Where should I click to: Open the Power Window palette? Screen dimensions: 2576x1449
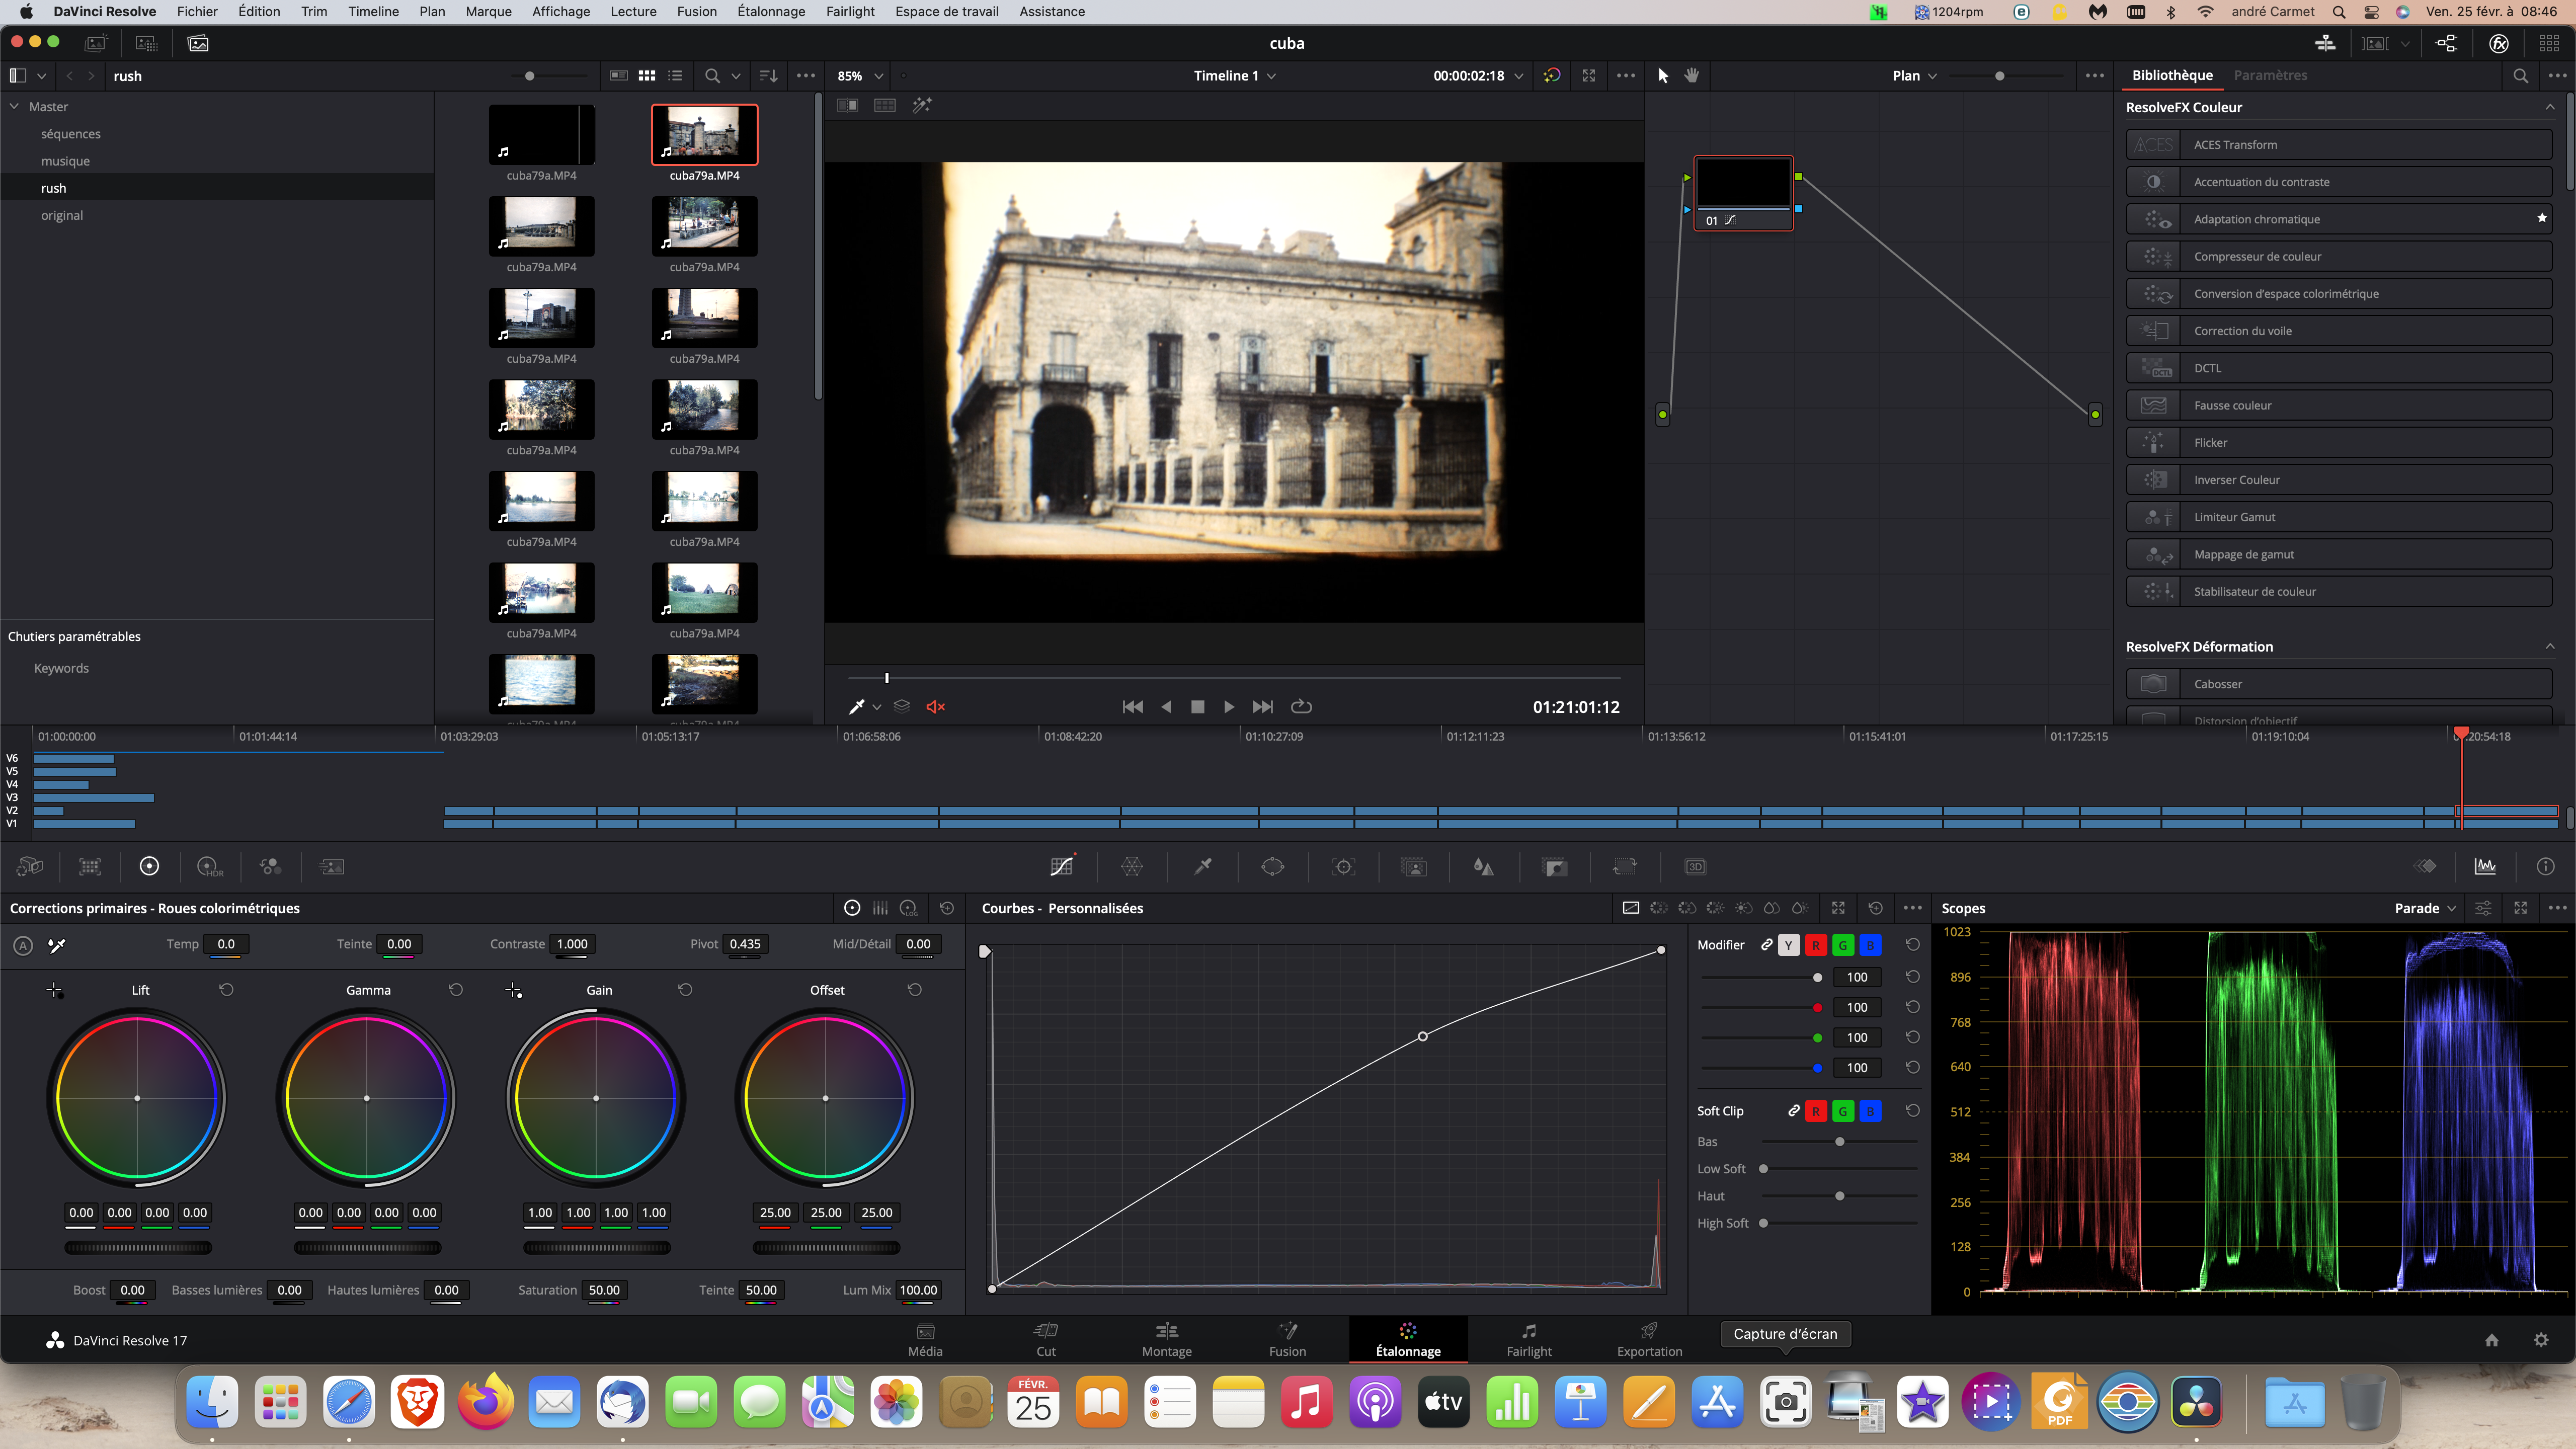[x=1273, y=867]
